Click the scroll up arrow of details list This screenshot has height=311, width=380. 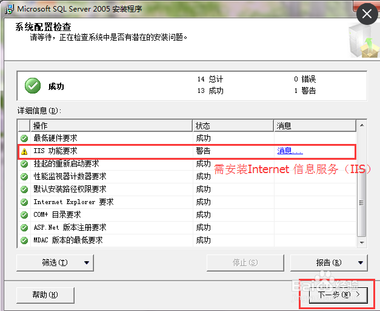[362, 125]
